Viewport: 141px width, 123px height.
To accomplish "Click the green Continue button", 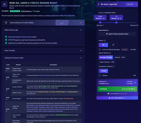I will pyautogui.click(x=117, y=89).
